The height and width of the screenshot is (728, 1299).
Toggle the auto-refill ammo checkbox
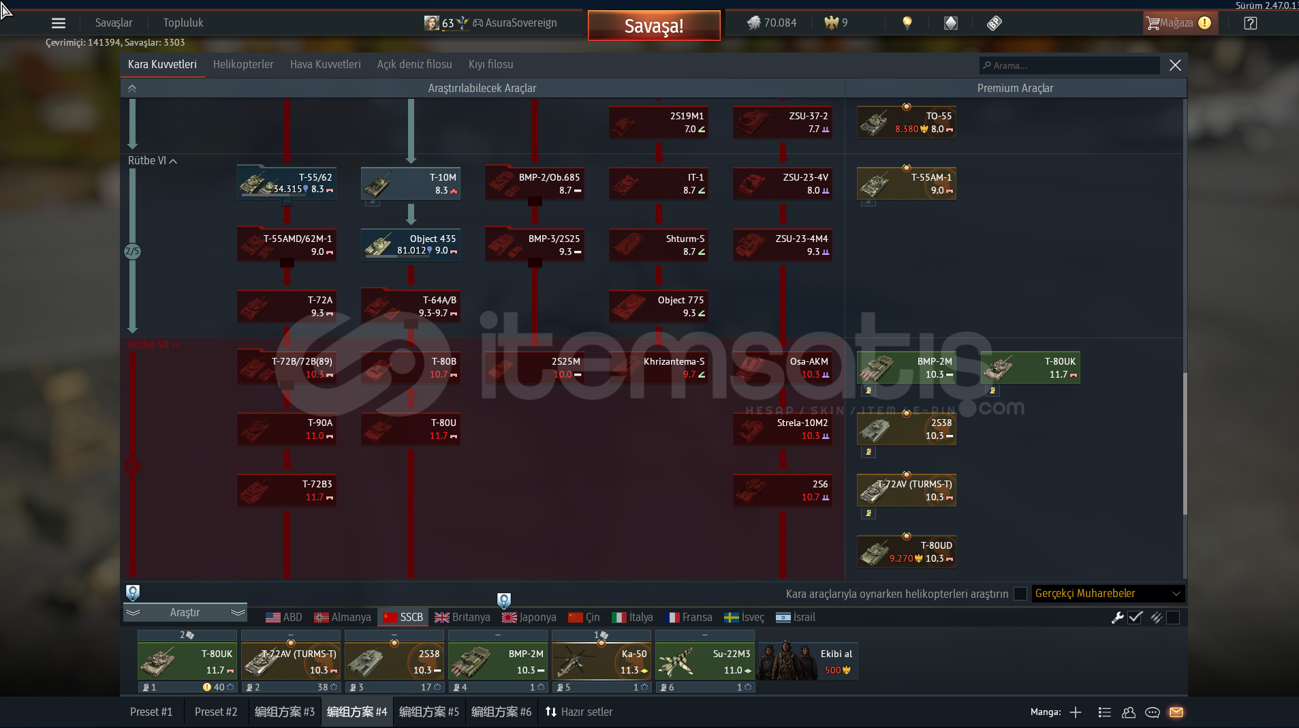pos(1173,618)
